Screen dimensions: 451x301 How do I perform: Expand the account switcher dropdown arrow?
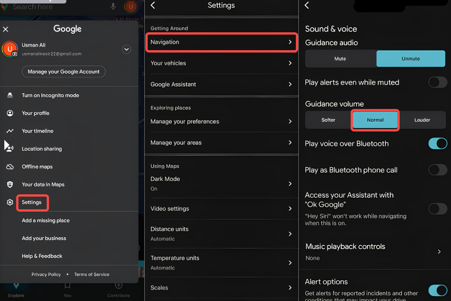coord(126,49)
